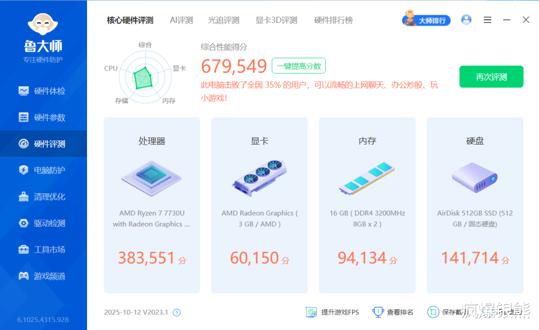
Task: Click version number 6.1025.4315.928
Action: pos(43,320)
